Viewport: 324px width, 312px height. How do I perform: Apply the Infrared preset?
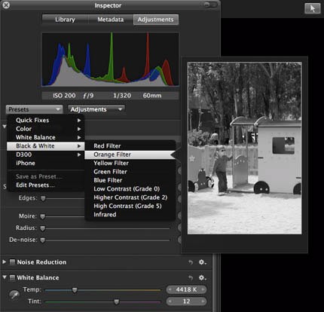click(130, 215)
